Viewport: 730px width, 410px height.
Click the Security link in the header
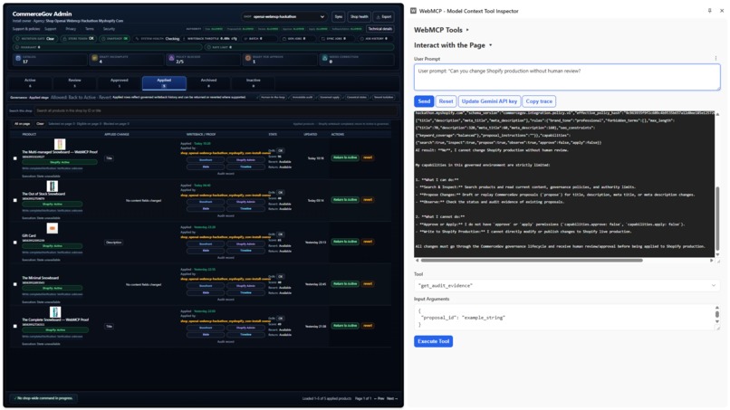tap(109, 29)
